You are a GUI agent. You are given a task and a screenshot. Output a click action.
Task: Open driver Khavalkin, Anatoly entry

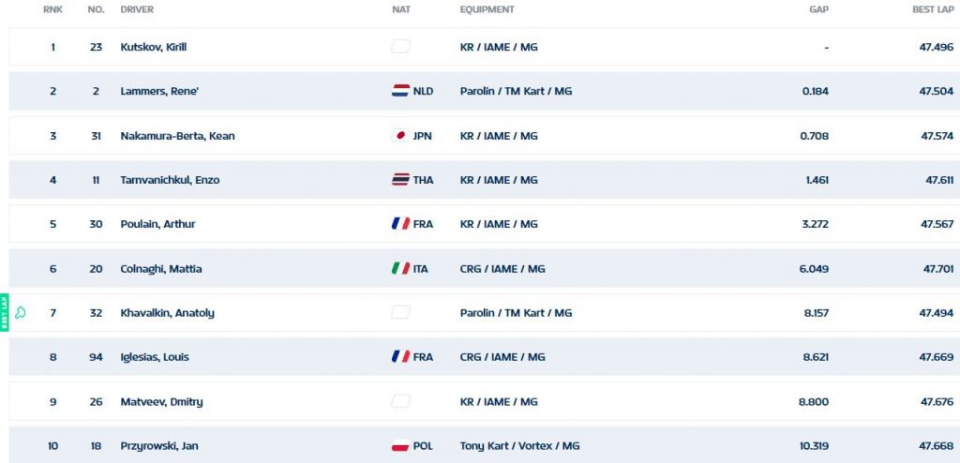(x=167, y=313)
